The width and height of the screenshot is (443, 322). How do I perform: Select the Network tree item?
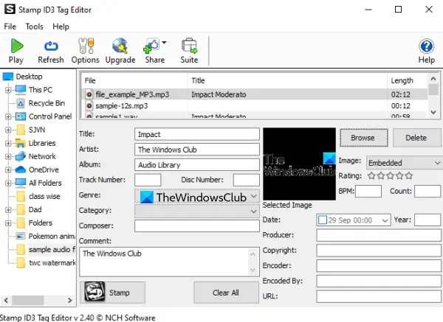pos(42,156)
